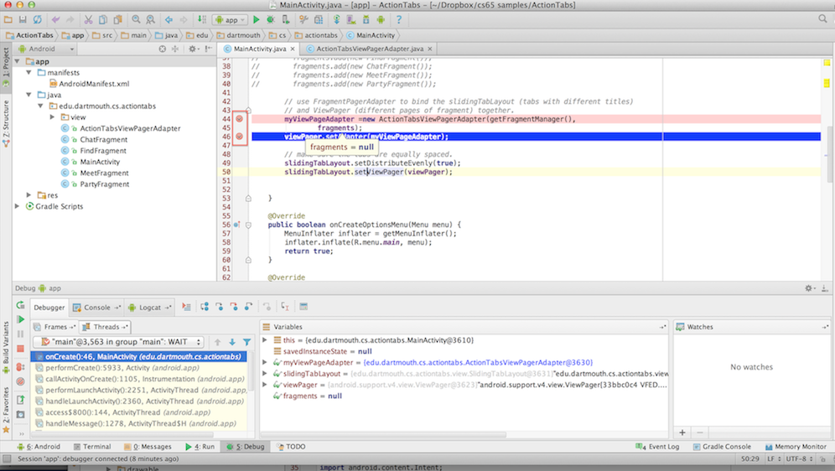
Task: Open the Event Log tool window
Action: [658, 447]
